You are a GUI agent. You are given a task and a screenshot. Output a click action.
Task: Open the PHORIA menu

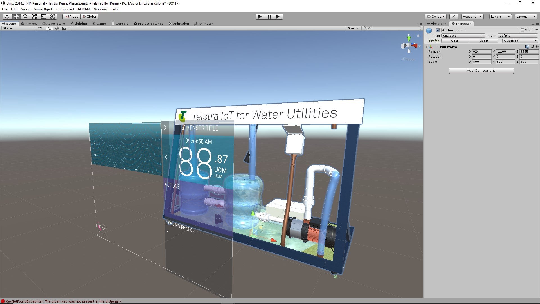[x=84, y=9]
